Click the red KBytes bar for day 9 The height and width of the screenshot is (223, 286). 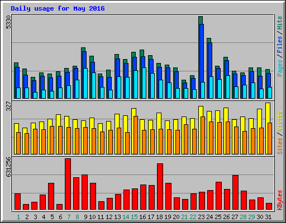pos(84,192)
